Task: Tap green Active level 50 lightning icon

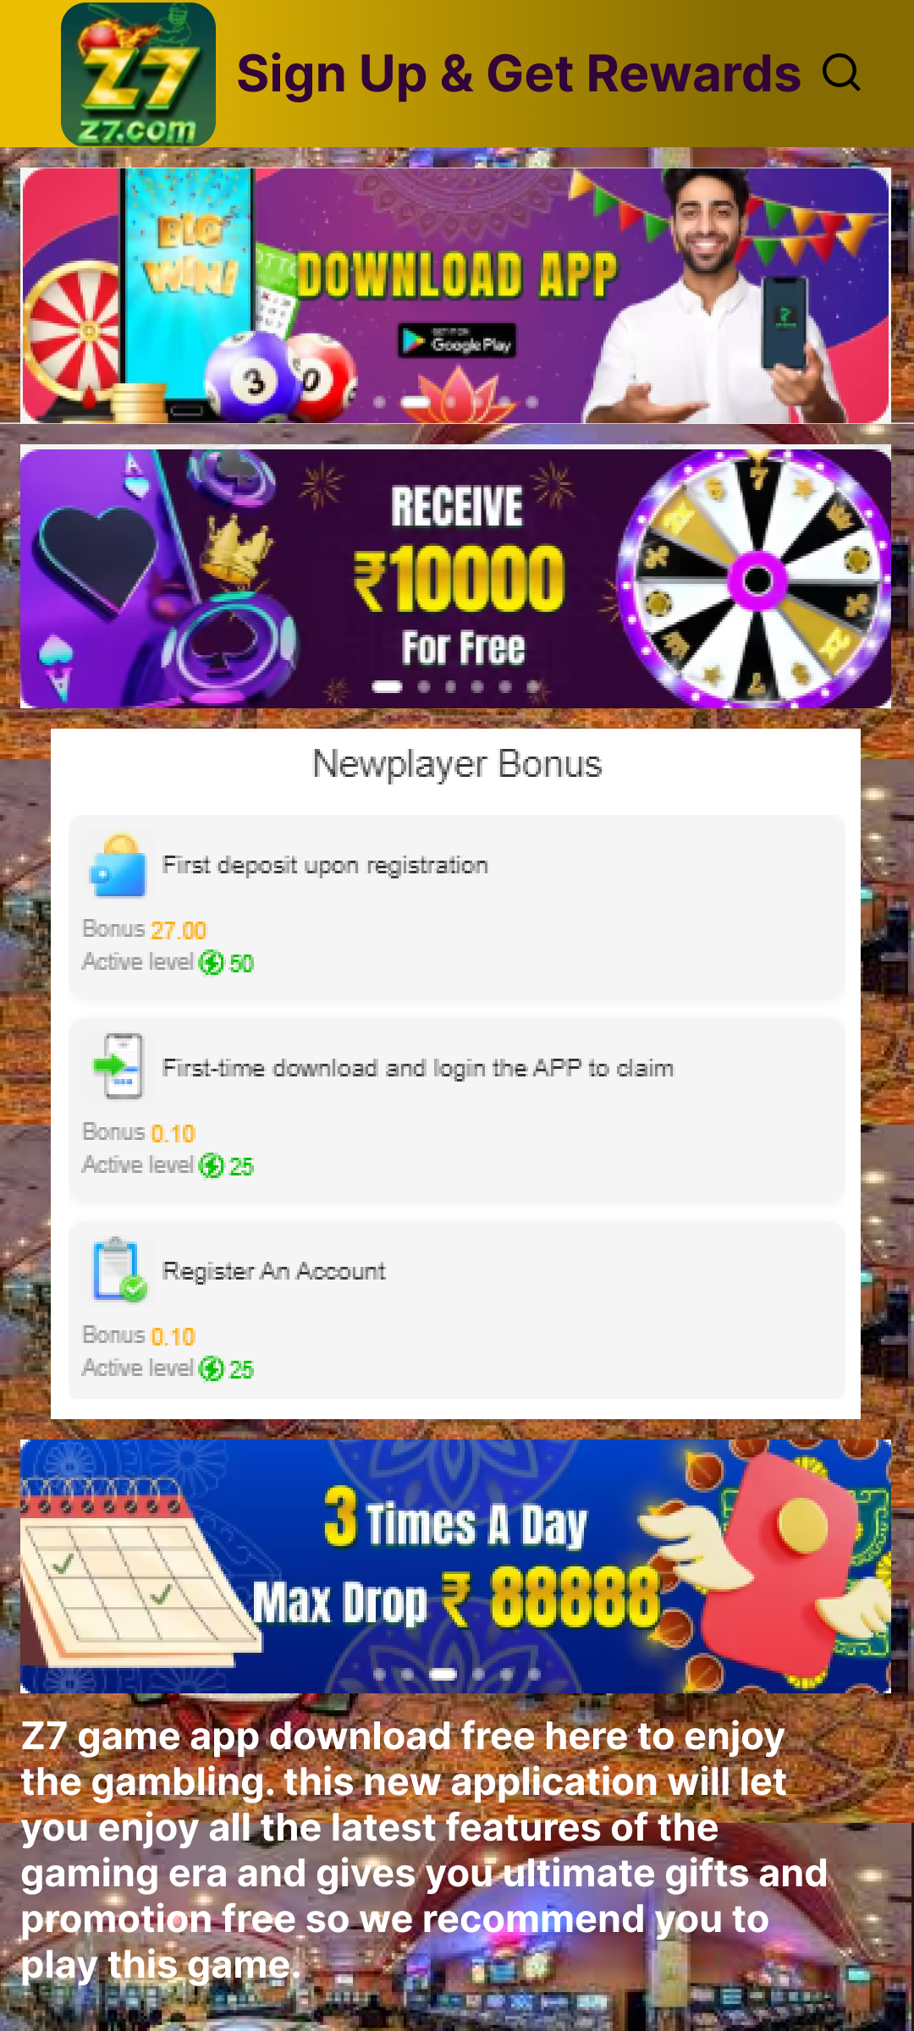Action: 212,963
